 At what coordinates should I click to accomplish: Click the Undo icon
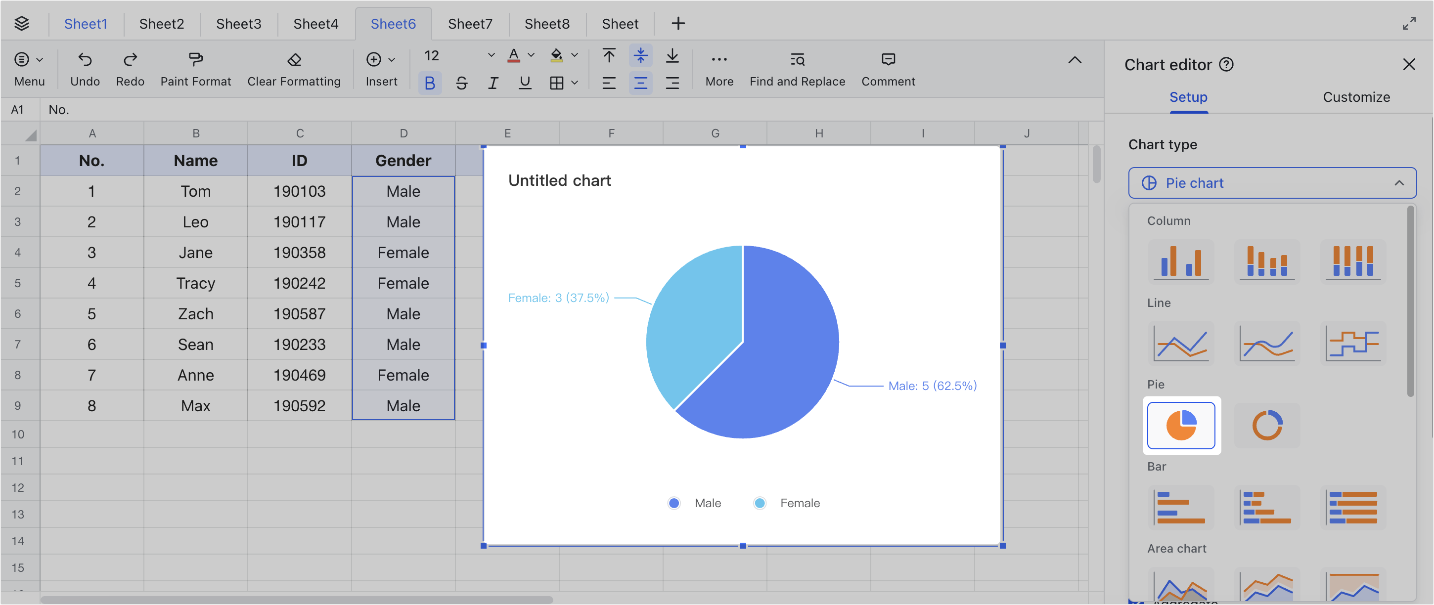click(x=85, y=59)
